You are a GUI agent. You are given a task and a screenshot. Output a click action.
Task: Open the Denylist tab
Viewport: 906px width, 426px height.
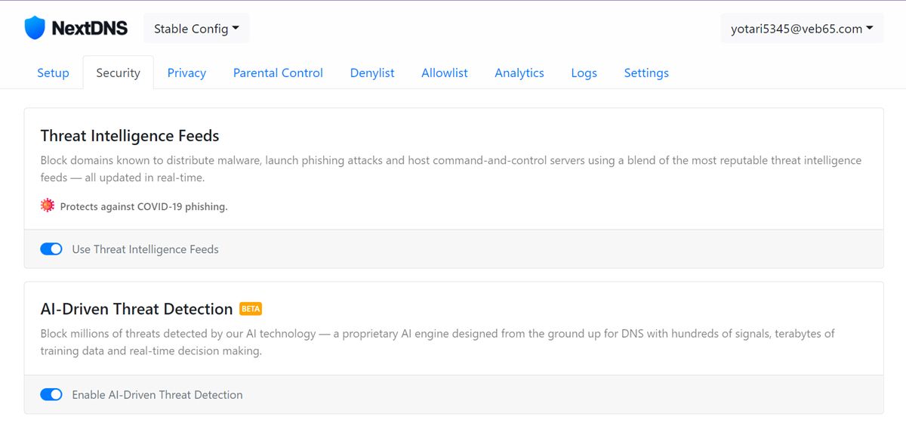[372, 73]
